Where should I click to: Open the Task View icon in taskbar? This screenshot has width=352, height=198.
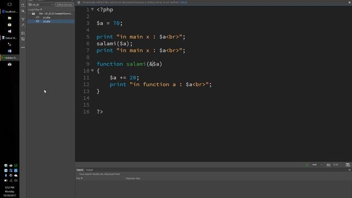(x=9, y=4)
